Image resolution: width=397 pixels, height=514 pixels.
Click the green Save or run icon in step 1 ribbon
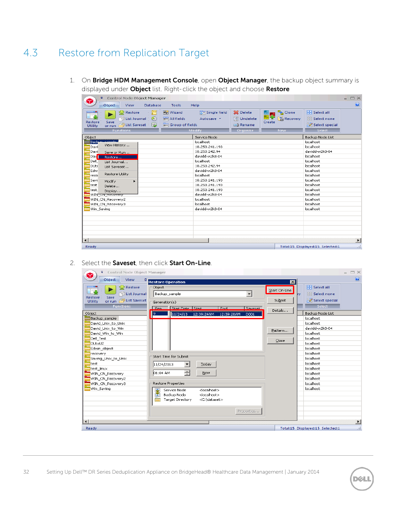pyautogui.click(x=110, y=115)
